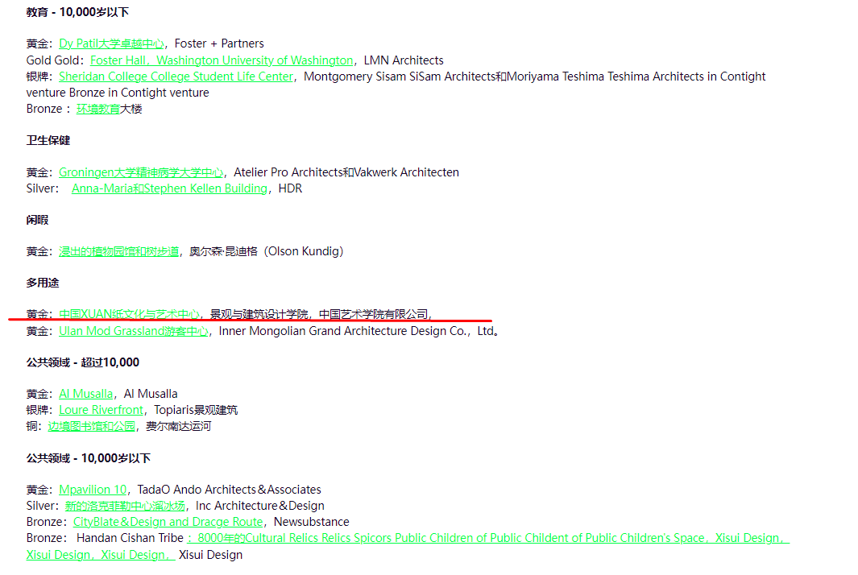Follow the Sheridan College Student Life Center link

coord(176,77)
